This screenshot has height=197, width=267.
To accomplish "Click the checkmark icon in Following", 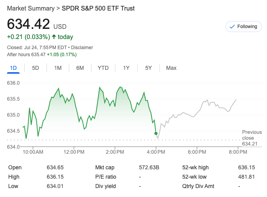I will 232,27.
